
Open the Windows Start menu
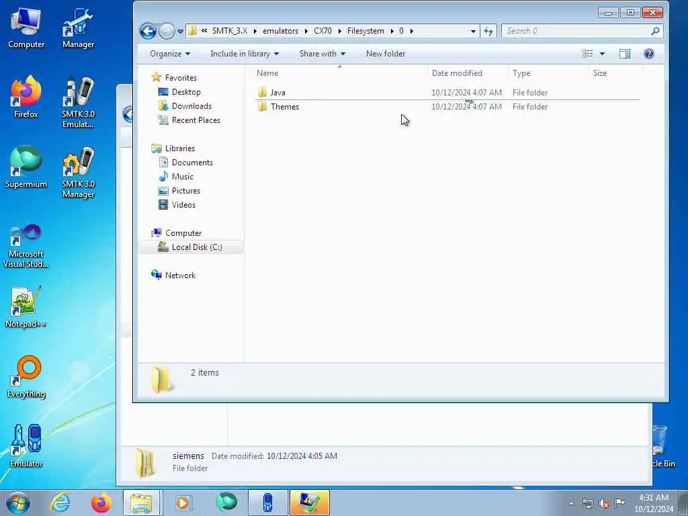tap(17, 503)
